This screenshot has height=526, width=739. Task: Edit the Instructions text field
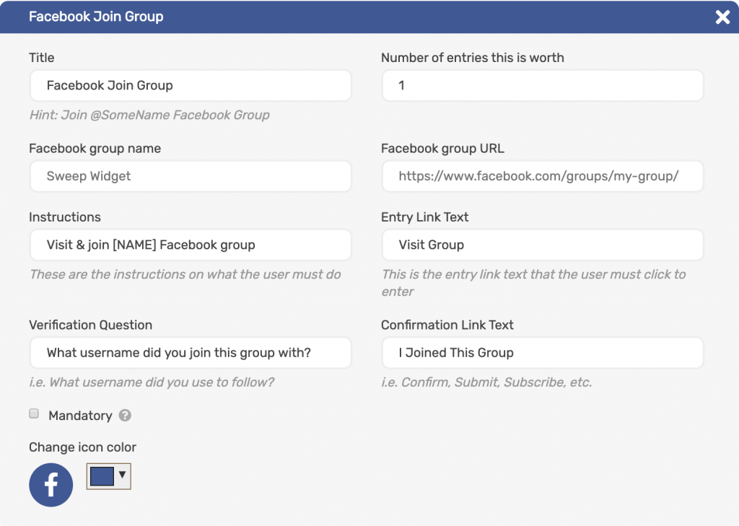191,245
